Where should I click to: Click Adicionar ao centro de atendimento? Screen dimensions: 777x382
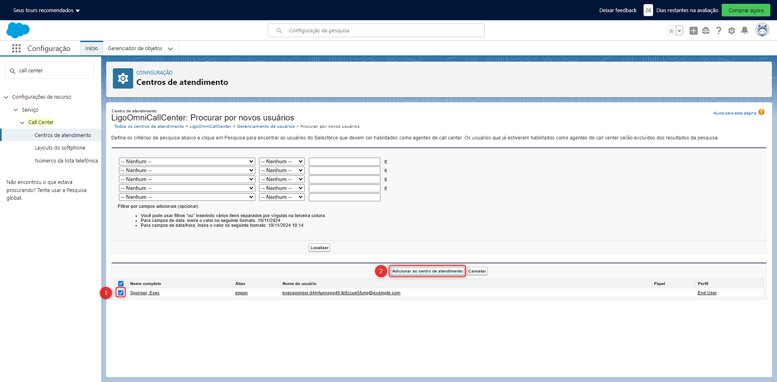pyautogui.click(x=427, y=271)
